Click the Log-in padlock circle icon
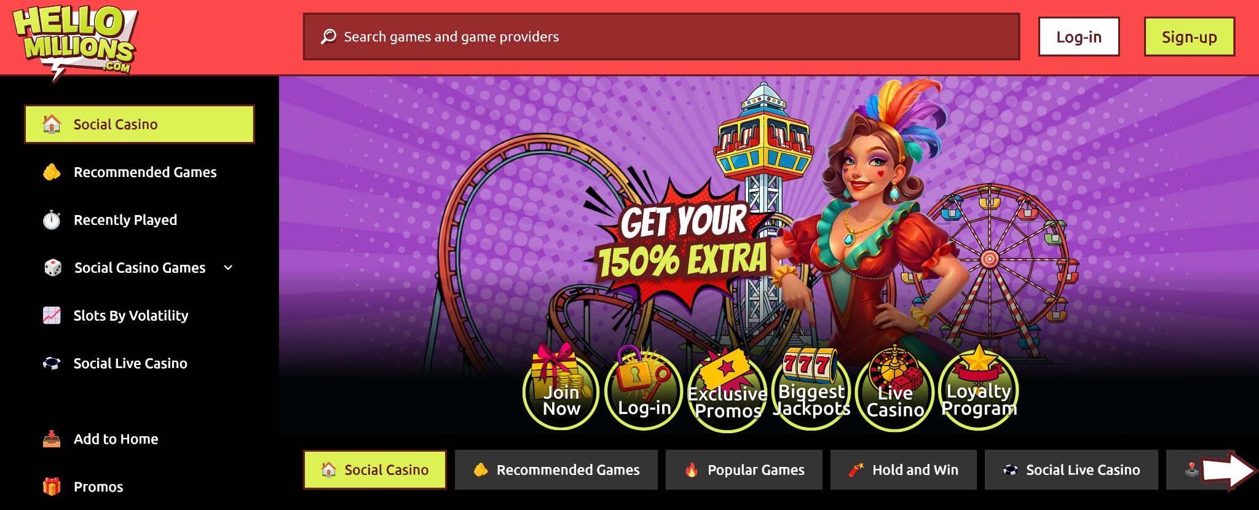The height and width of the screenshot is (510, 1259). [x=644, y=388]
